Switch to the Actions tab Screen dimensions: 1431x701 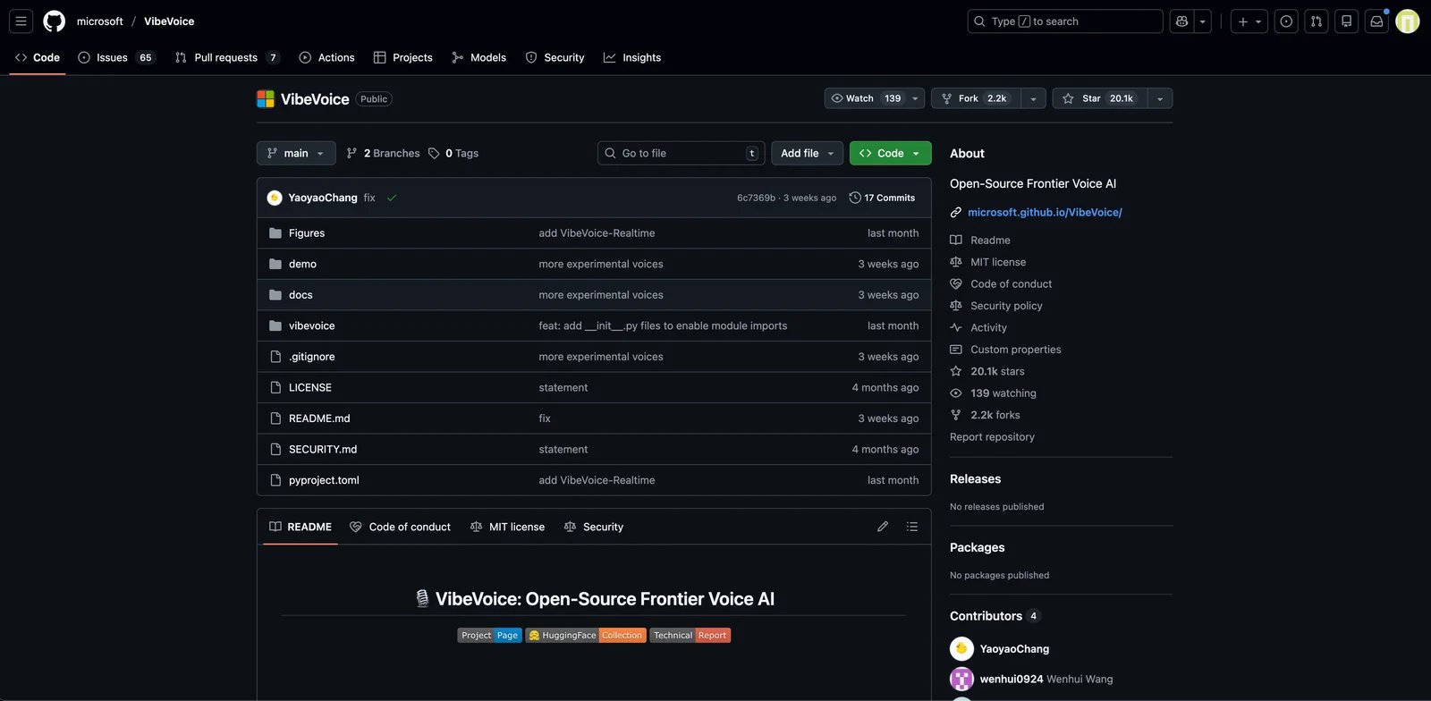pyautogui.click(x=327, y=57)
